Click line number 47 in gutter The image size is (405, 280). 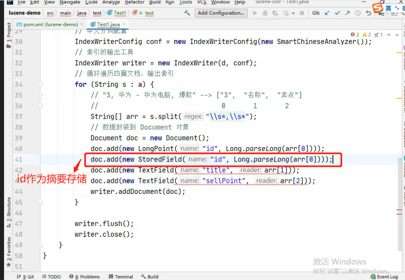pyautogui.click(x=19, y=224)
